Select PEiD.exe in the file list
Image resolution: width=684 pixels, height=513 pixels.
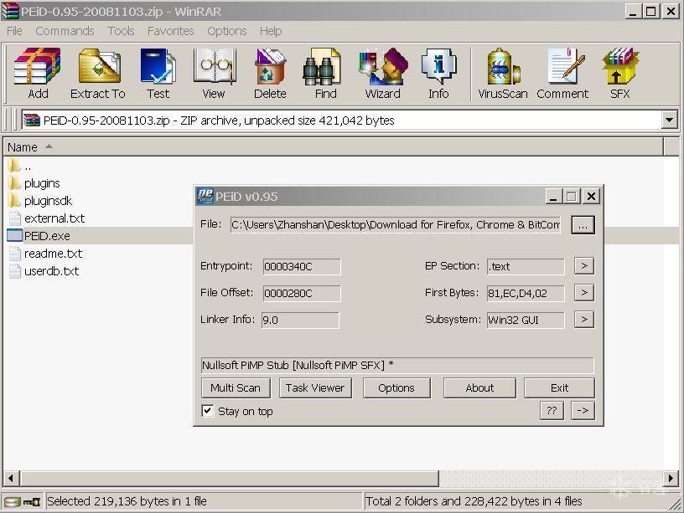click(x=39, y=236)
